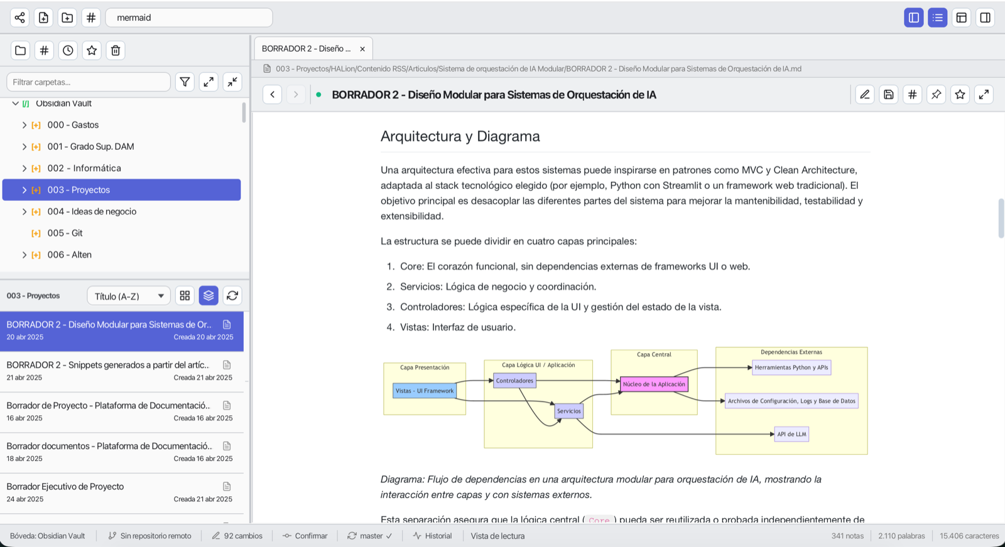Open the Título (A-Z) sort dropdown
Screen dimensions: 1005x547
129,296
